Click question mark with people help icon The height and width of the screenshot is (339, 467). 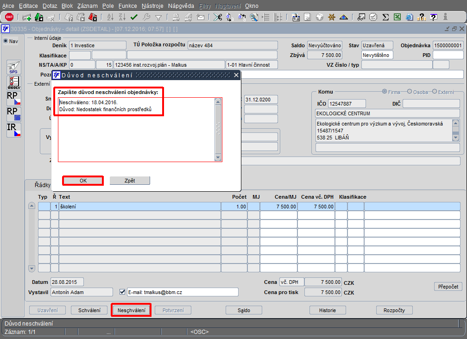click(x=422, y=17)
